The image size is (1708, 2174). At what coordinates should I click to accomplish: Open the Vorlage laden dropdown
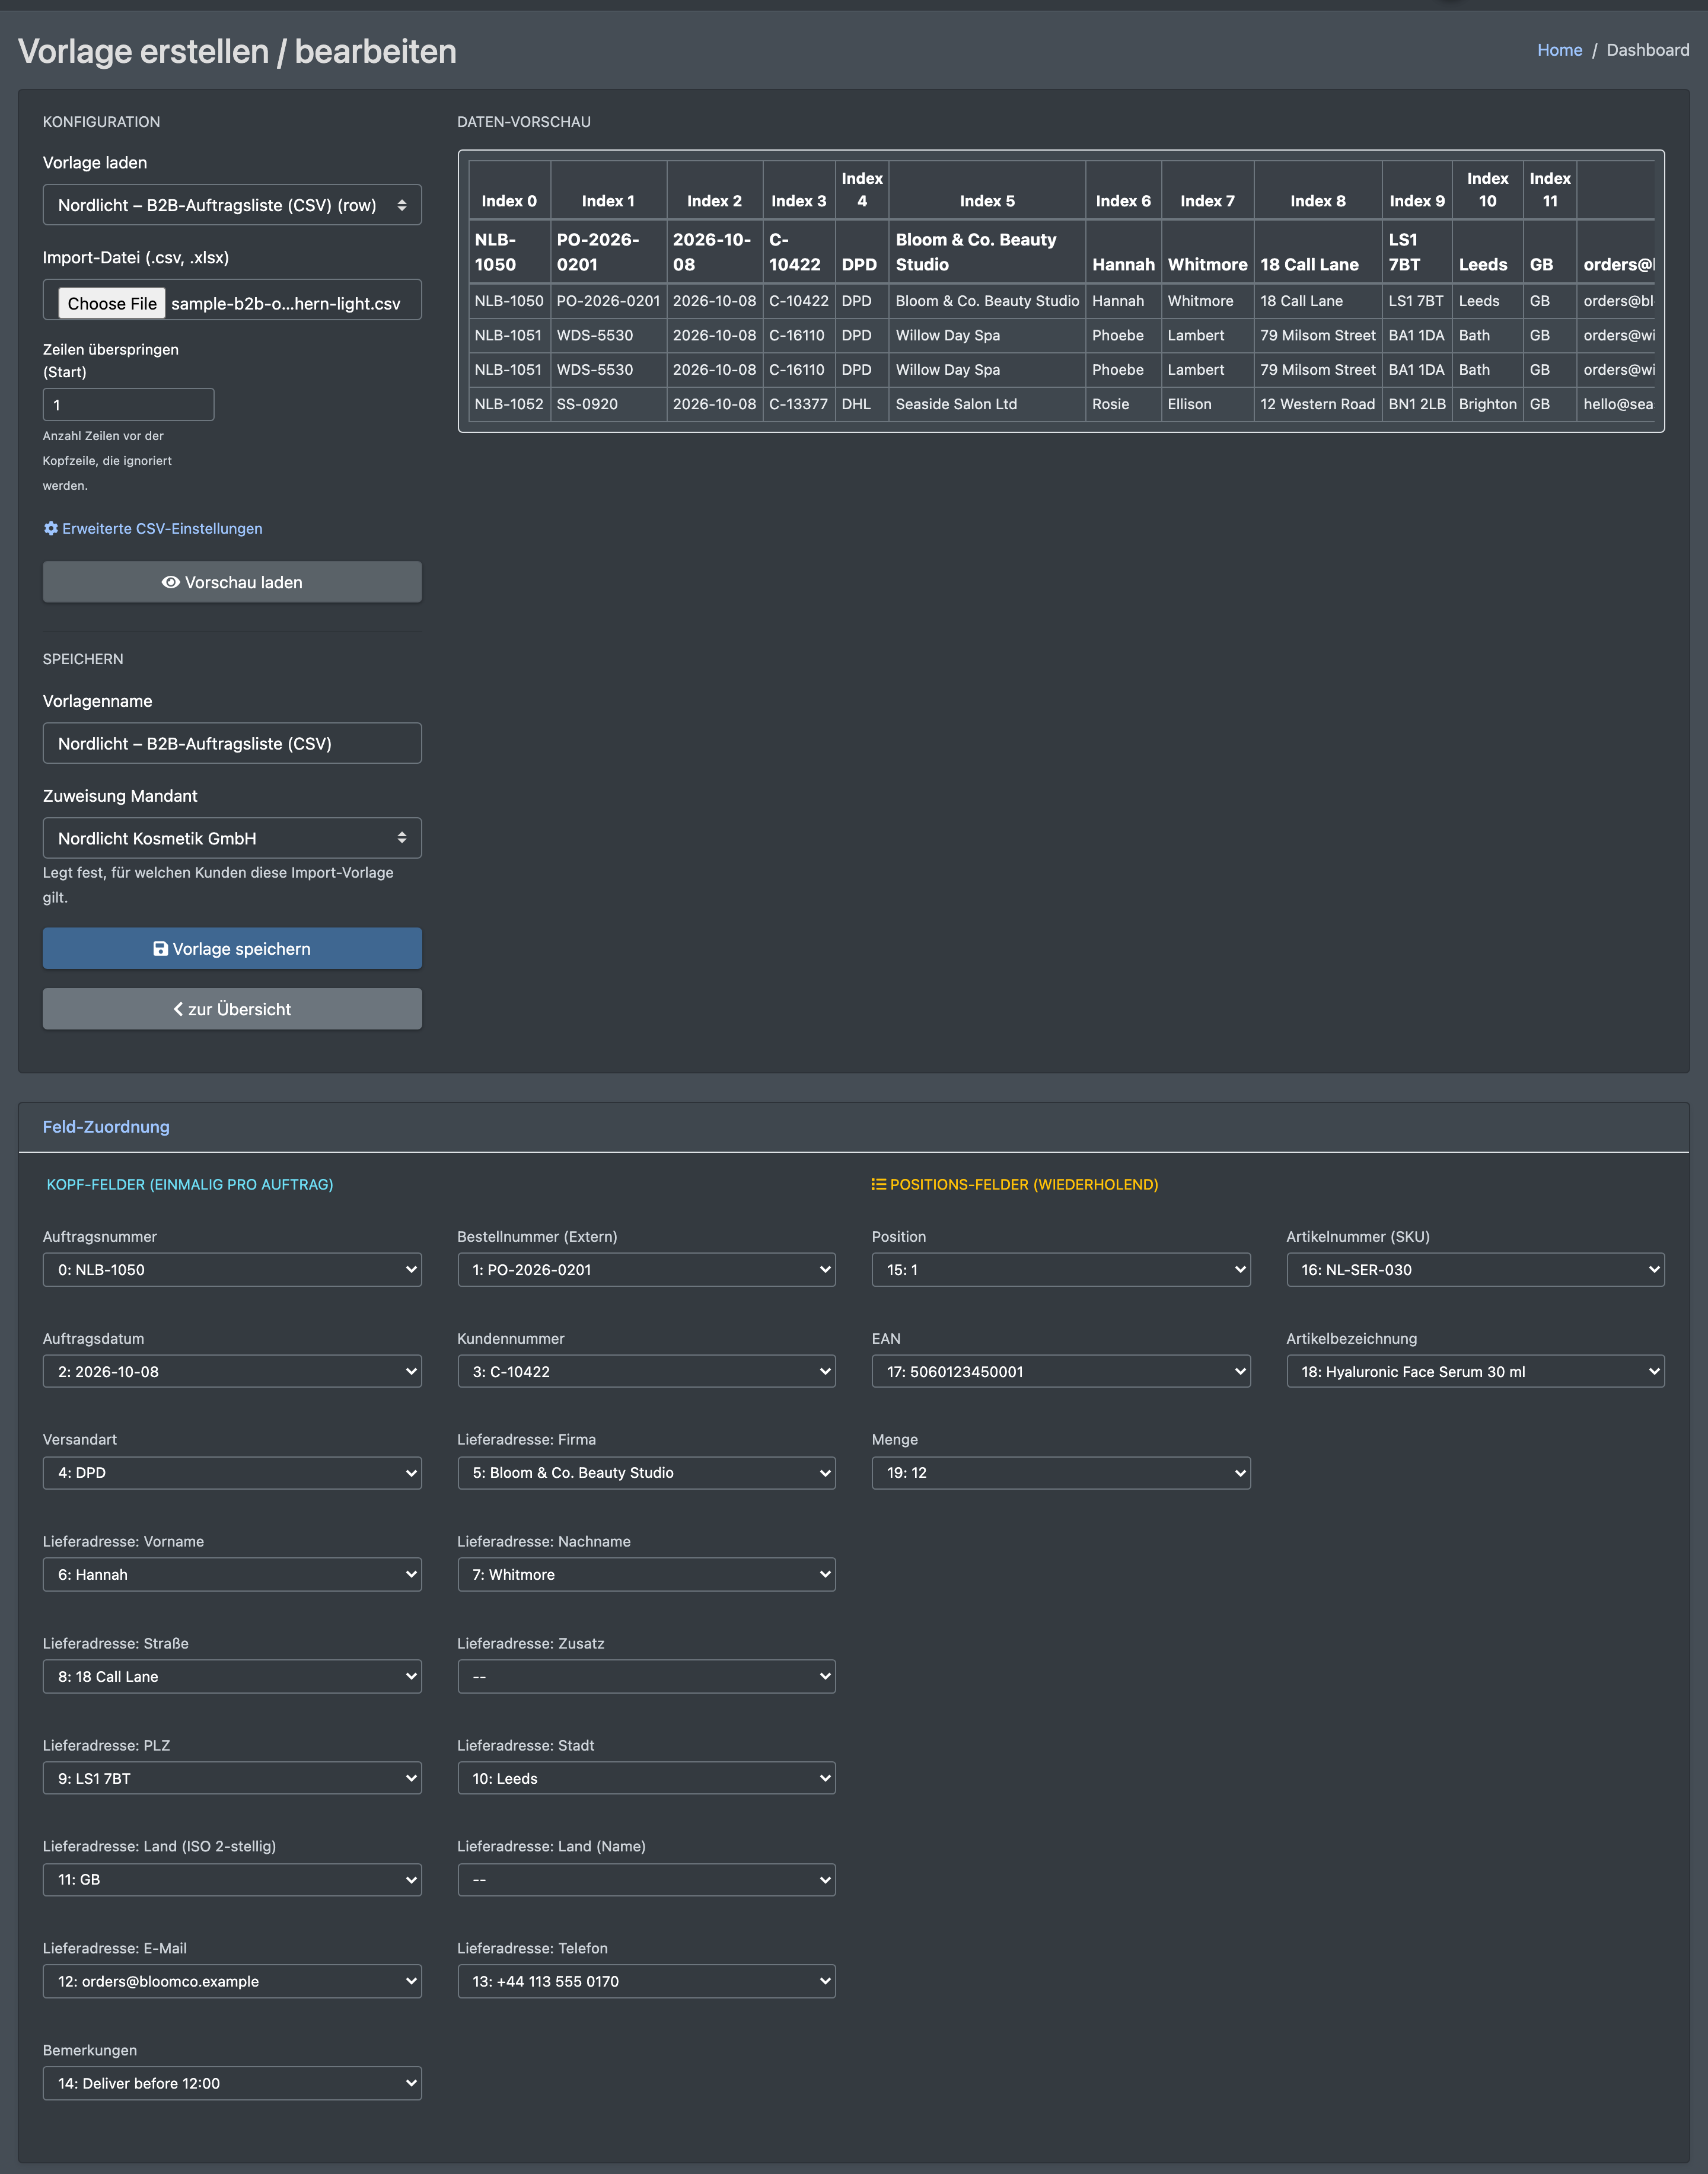[x=232, y=205]
